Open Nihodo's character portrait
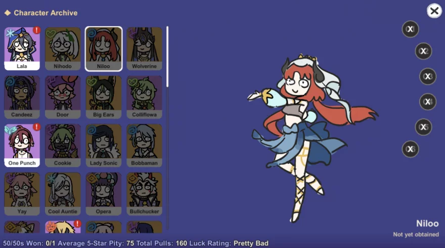 point(63,48)
